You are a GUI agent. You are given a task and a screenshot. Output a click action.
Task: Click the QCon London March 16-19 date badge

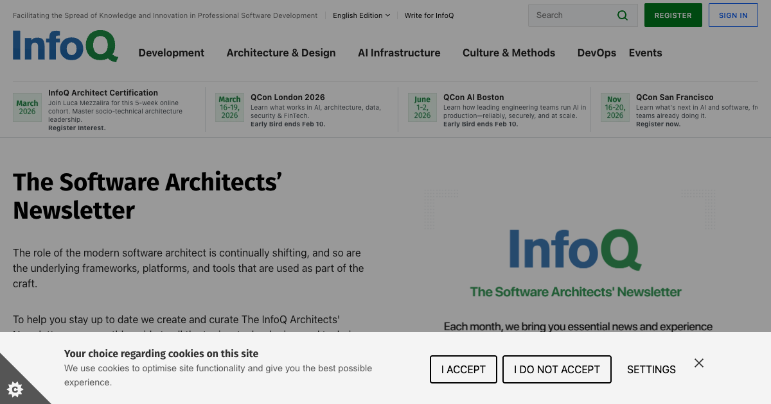click(x=230, y=107)
